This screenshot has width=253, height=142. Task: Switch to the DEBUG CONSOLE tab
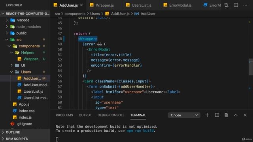point(111,115)
